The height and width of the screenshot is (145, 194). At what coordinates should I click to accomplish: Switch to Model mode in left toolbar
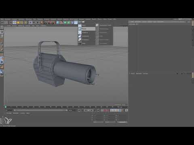point(2,32)
